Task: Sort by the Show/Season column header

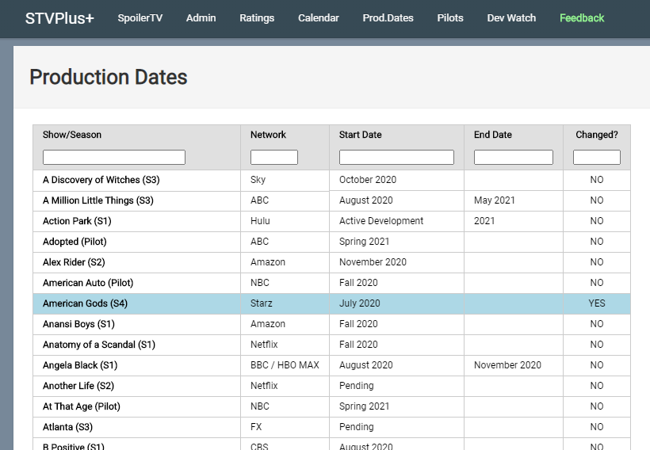Action: [x=72, y=135]
